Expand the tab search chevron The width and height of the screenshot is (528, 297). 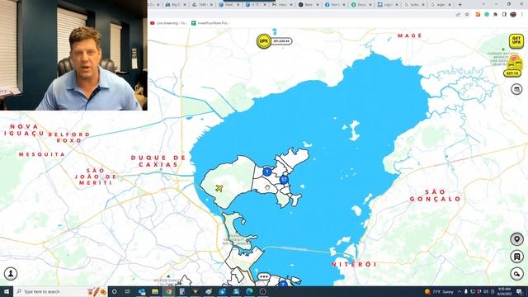pyautogui.click(x=484, y=4)
